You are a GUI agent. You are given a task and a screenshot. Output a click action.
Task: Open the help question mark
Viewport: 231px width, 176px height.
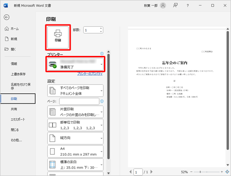[x=188, y=6]
